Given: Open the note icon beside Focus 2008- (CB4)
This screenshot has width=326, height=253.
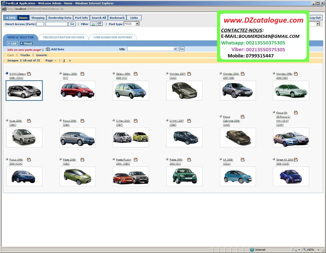Looking at the screenshot, I should click(x=82, y=121).
